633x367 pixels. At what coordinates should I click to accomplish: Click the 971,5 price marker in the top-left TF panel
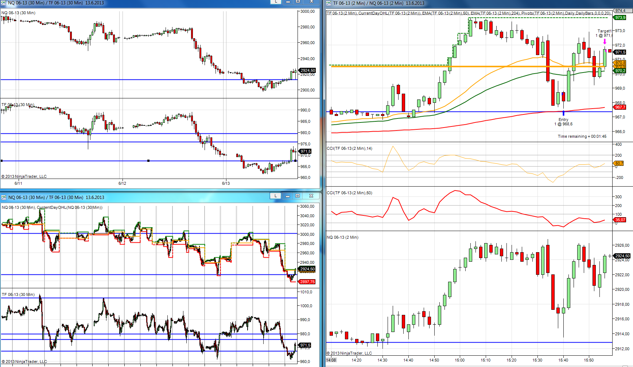click(x=305, y=151)
